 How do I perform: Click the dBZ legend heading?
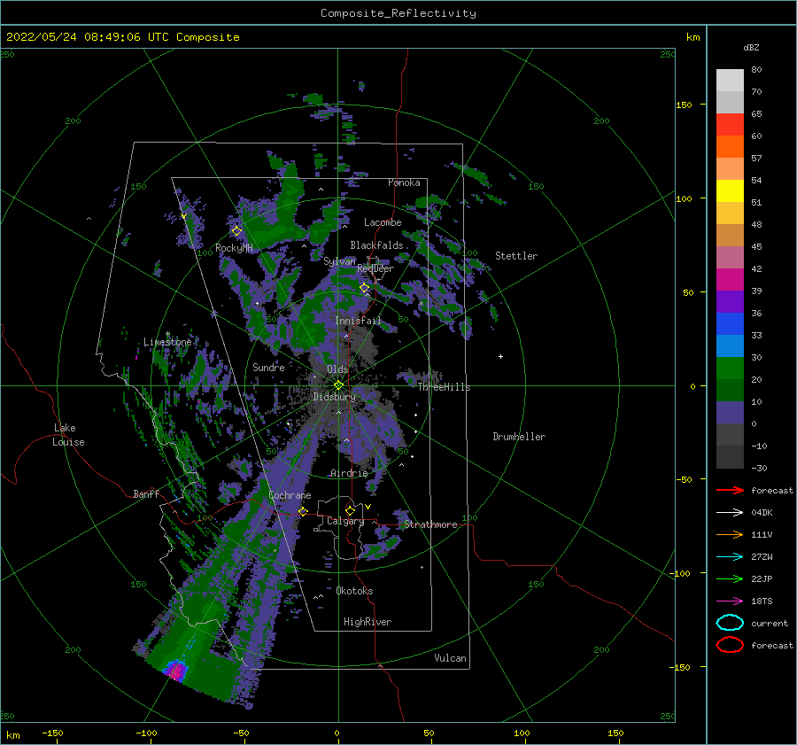pos(751,47)
